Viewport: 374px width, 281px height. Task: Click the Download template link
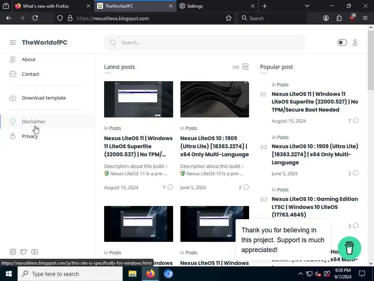click(44, 98)
